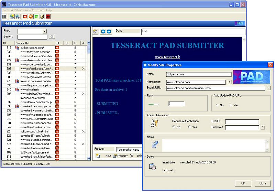Click the delete X icon in product toolbar
The width and height of the screenshot is (275, 192).
pos(132,156)
